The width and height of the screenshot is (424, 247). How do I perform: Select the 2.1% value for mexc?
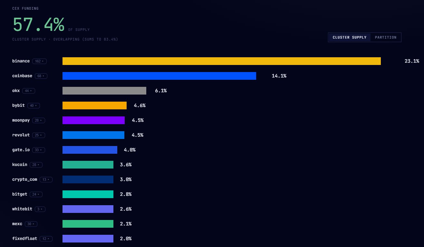(x=126, y=224)
